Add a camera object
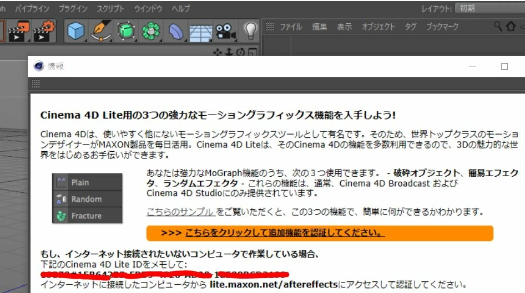 point(225,32)
